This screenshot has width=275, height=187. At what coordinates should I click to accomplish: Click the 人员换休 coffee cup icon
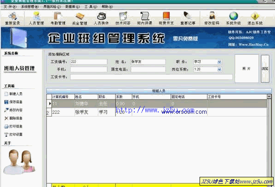pyautogui.click(x=101, y=18)
